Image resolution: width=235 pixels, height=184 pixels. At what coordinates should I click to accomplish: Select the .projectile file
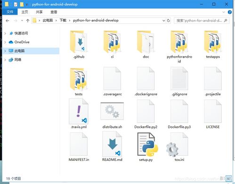[x=213, y=82]
